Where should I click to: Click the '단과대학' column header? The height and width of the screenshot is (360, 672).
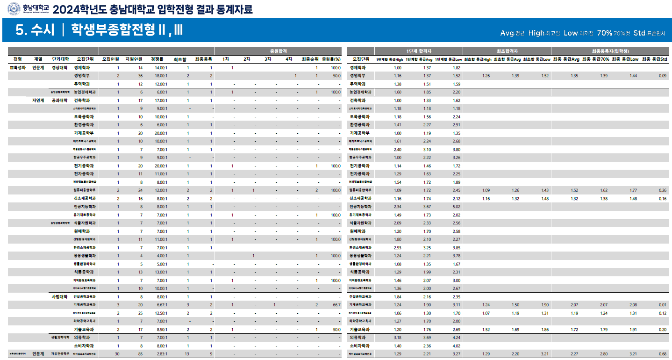tap(60, 59)
